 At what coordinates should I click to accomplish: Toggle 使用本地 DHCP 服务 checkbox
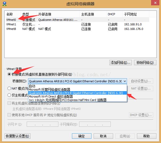click(x=9, y=115)
